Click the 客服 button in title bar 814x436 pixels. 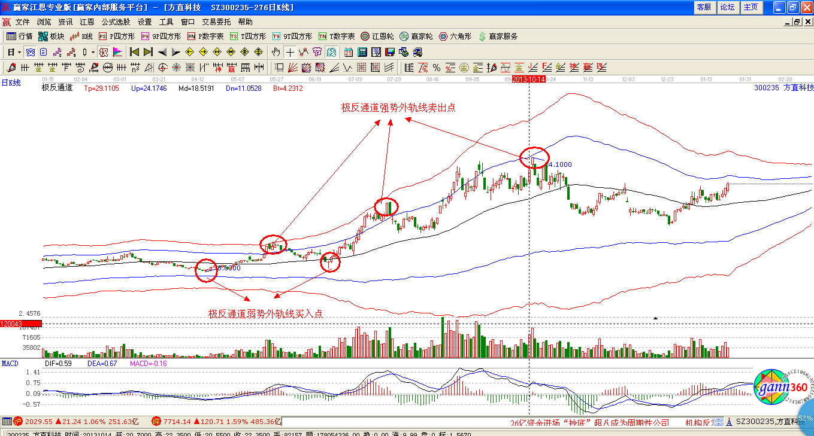tap(704, 7)
